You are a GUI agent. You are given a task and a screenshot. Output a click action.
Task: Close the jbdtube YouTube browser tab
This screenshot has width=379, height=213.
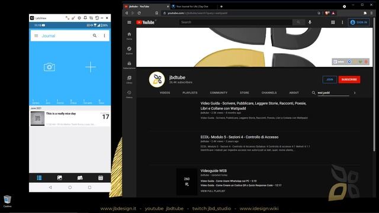168,7
